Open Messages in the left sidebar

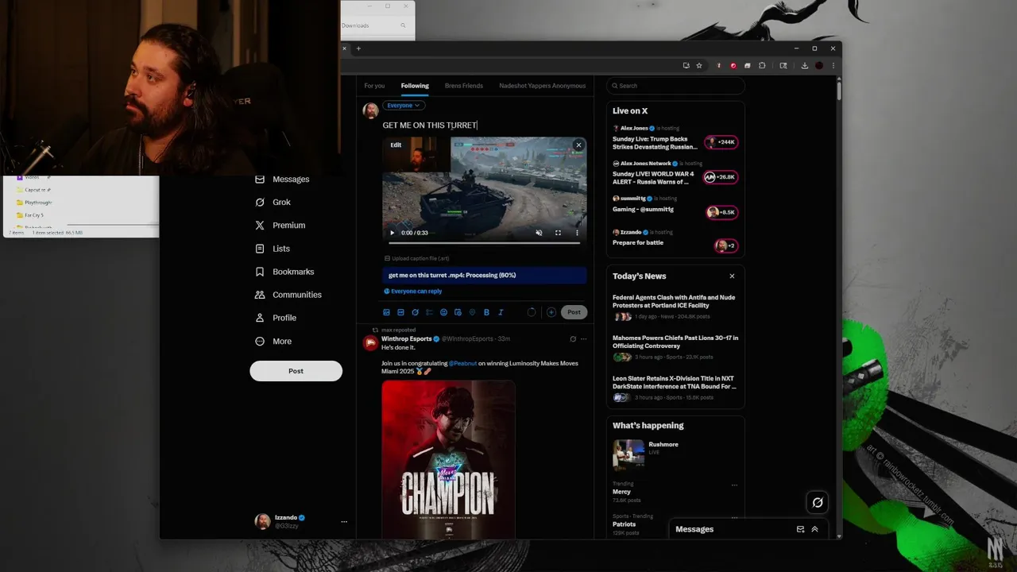click(282, 180)
